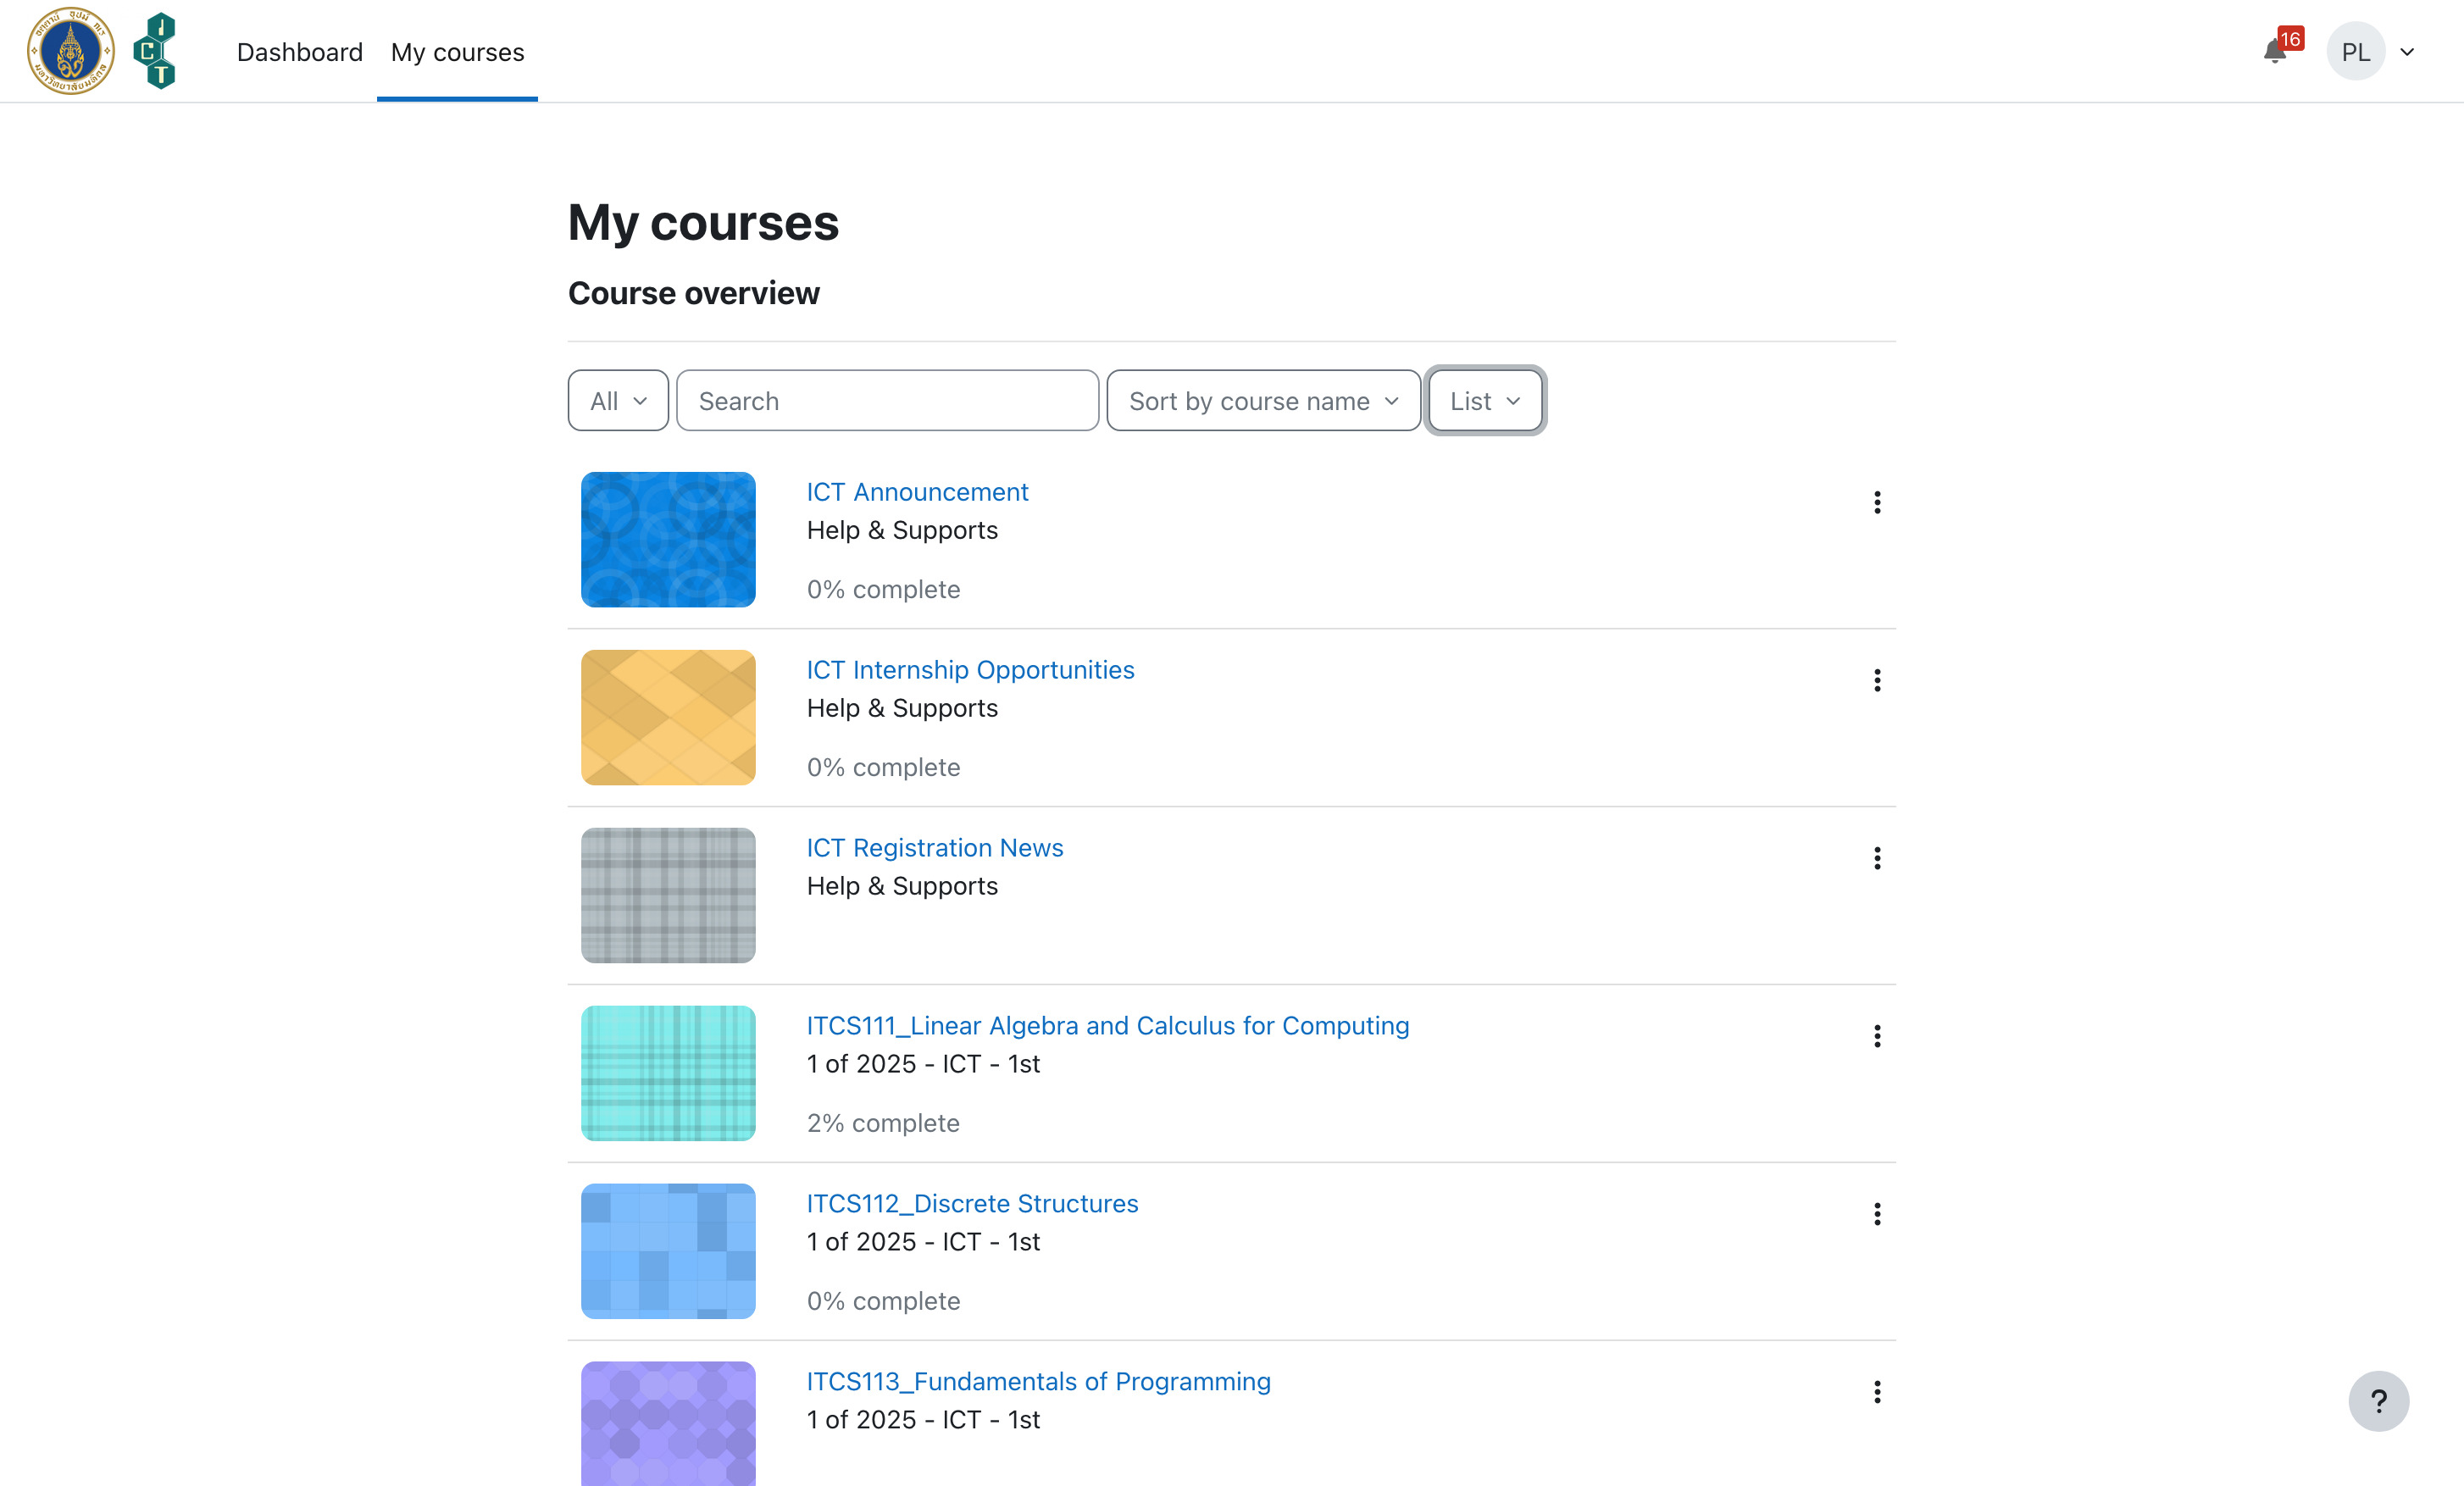This screenshot has height=1486, width=2464.
Task: Open the ICT Announcement course link
Action: pyautogui.click(x=917, y=492)
